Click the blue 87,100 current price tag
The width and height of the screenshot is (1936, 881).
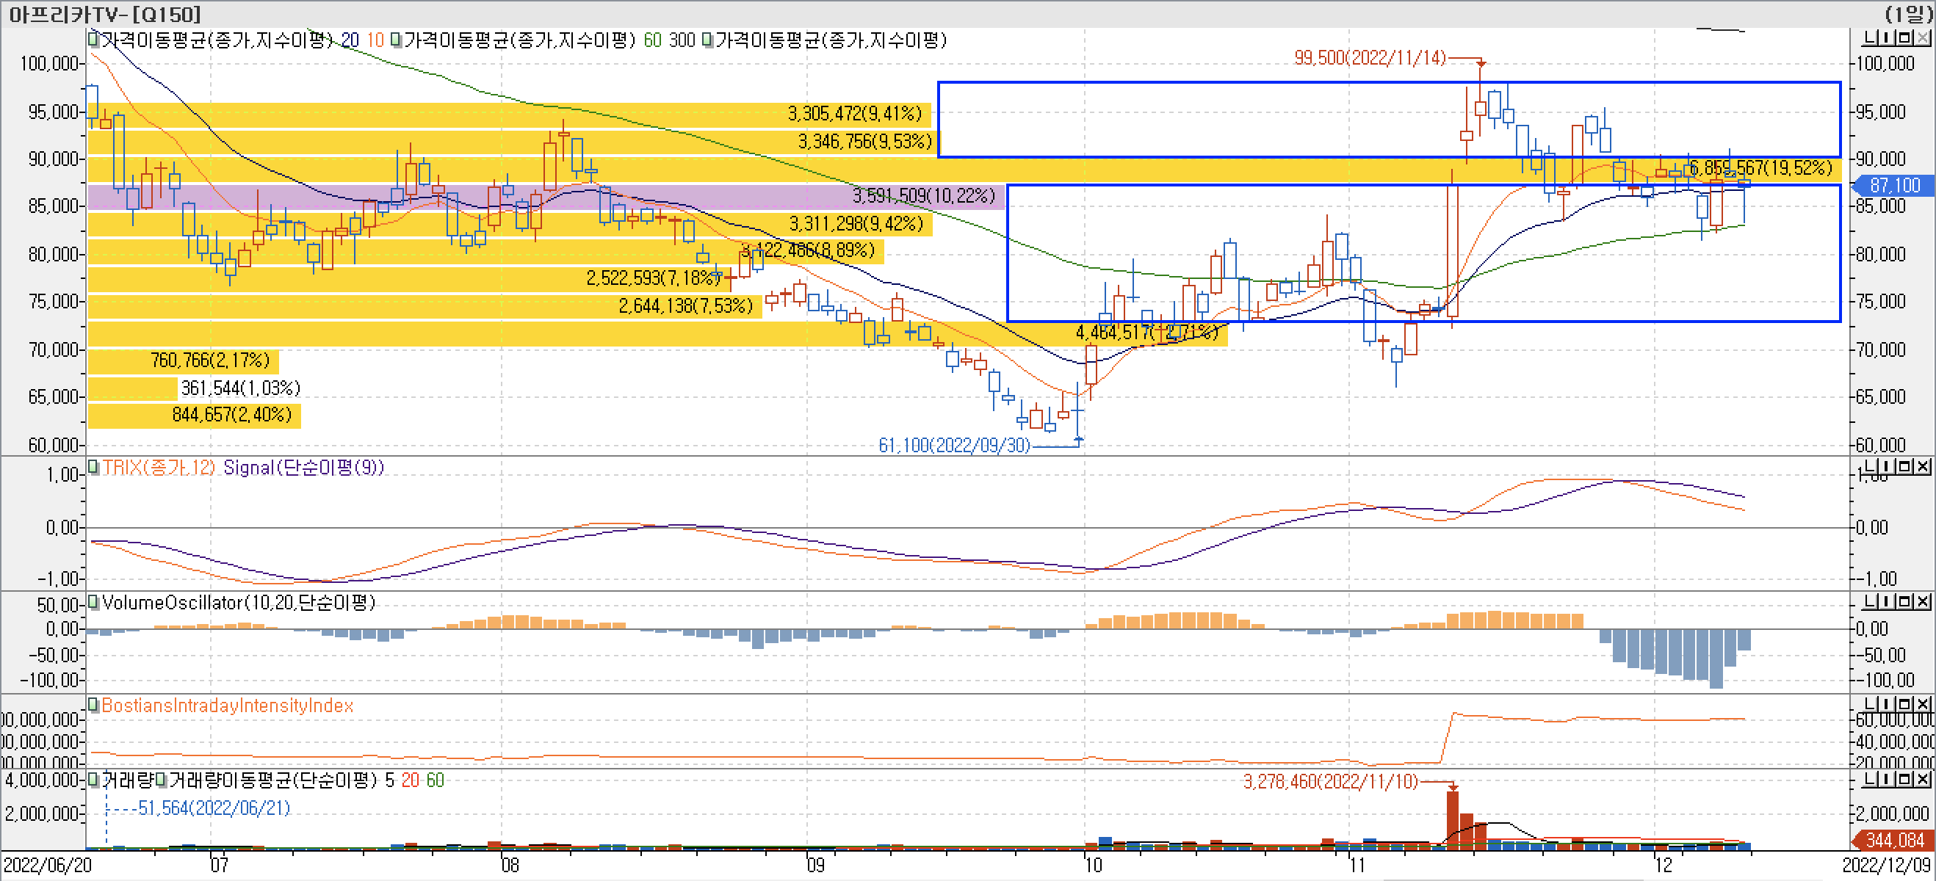coord(1894,185)
